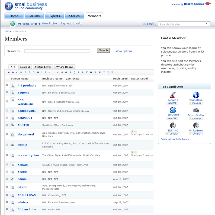The height and width of the screenshot is (215, 215).
Task: Expand the advisor member row
Action: coord(7,202)
